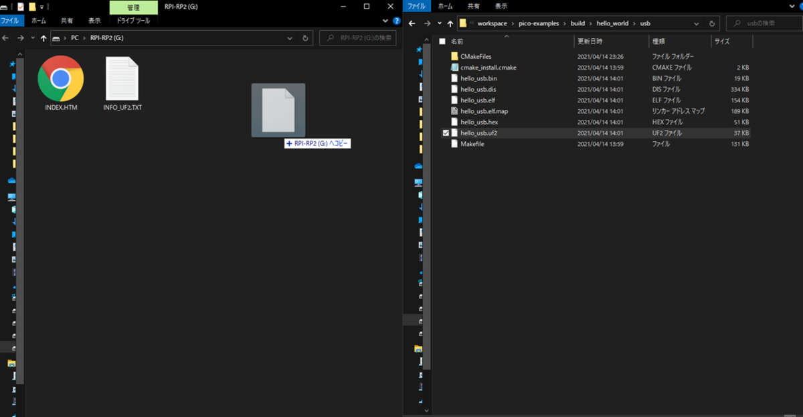Select the hello_usb.uf2 file name
Image resolution: width=803 pixels, height=417 pixels.
(x=478, y=133)
